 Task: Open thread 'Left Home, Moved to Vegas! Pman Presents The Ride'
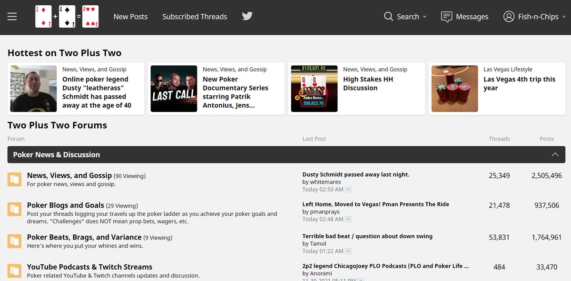click(x=376, y=204)
